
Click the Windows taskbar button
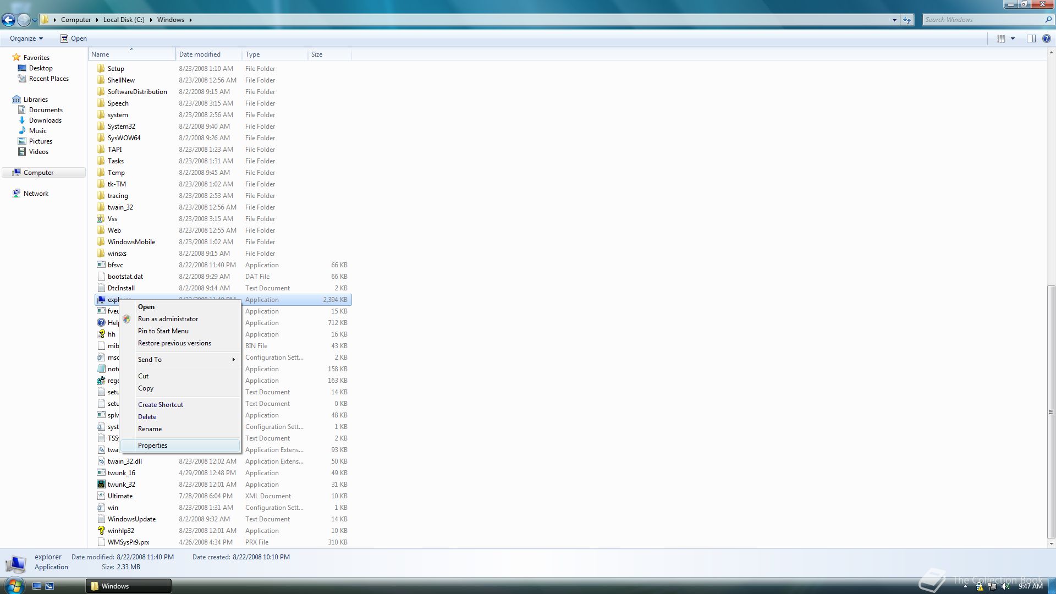tap(129, 586)
